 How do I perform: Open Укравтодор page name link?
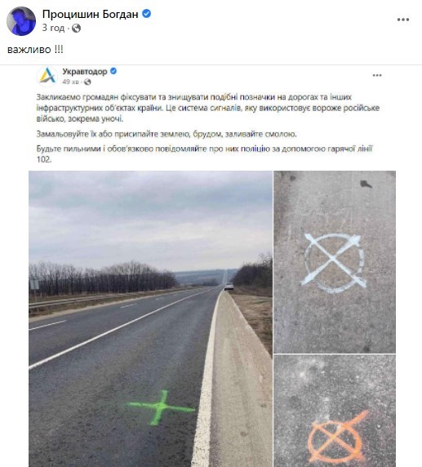click(85, 72)
